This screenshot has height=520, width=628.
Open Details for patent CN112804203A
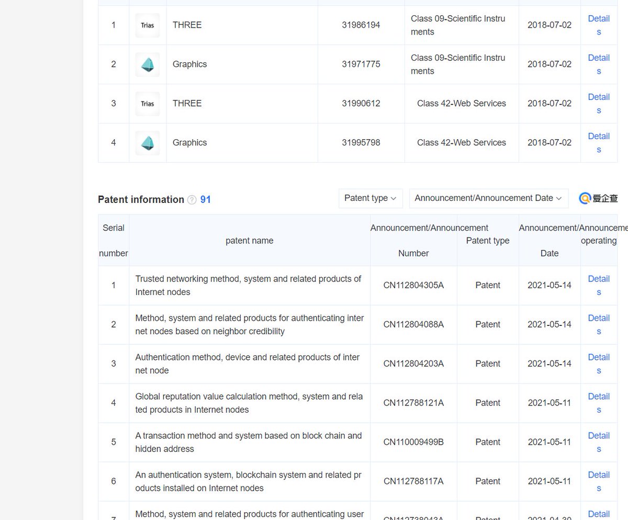(599, 364)
